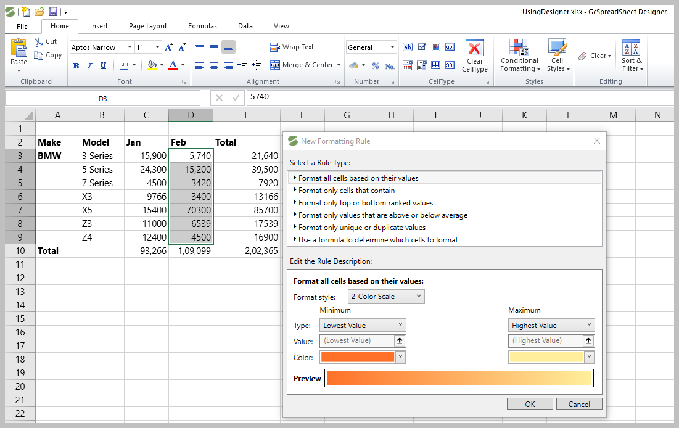Click Merge & Center
Screen dimensions: 679x428
(x=302, y=65)
